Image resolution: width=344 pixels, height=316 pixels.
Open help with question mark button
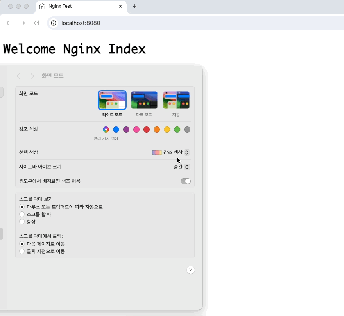point(191,270)
